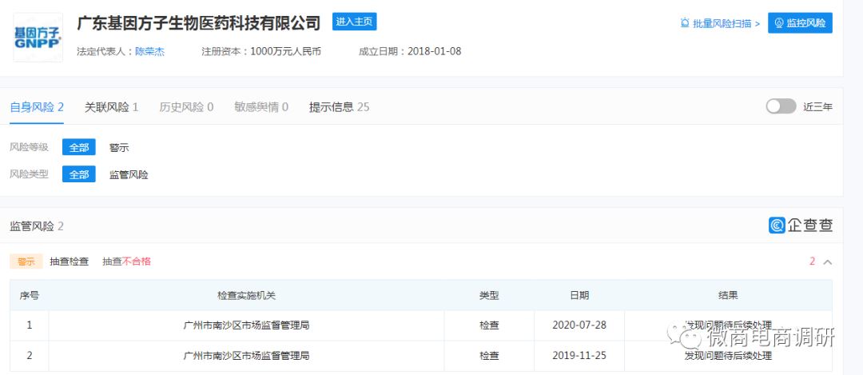
Task: Click 批量风险扫描 link
Action: 720,23
